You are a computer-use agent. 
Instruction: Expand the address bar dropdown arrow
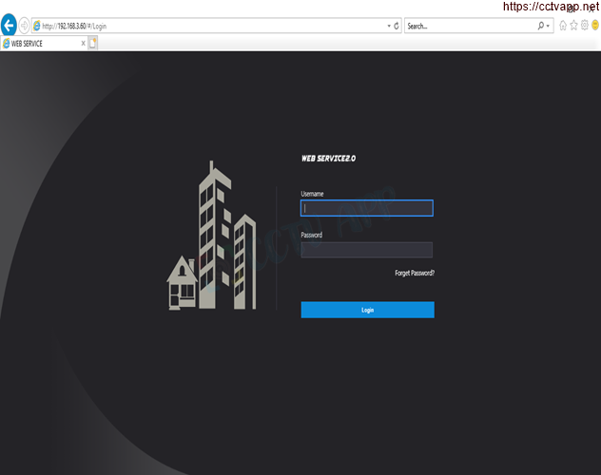pyautogui.click(x=388, y=26)
